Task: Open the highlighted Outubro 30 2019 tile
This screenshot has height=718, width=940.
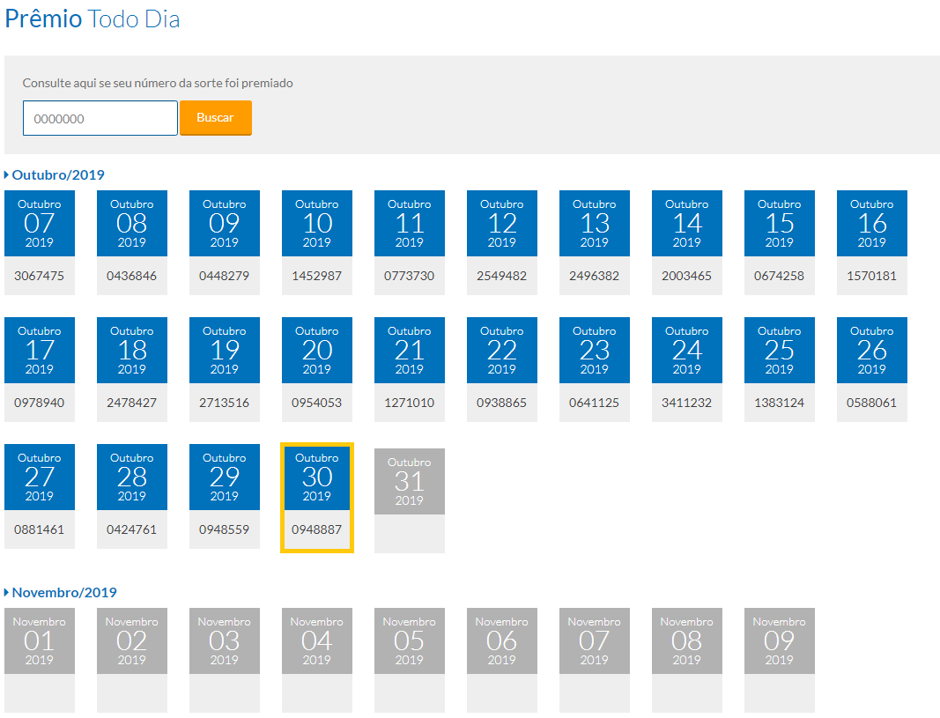Action: 317,478
